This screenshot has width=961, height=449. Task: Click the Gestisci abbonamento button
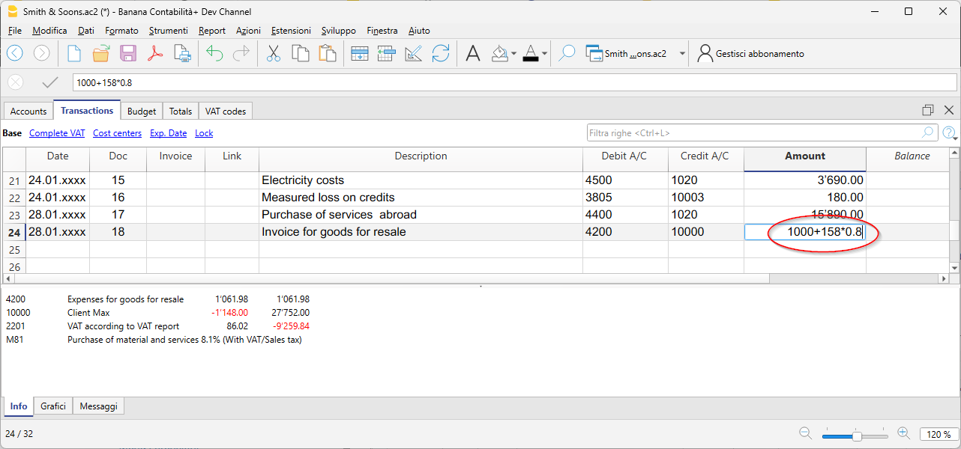750,54
